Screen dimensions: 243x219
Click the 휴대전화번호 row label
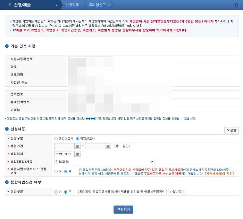click(20, 102)
